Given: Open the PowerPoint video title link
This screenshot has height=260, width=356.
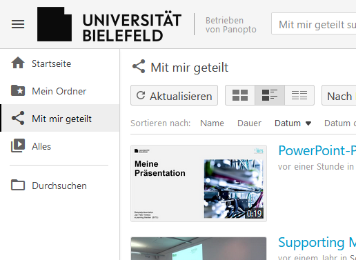Looking at the screenshot, I should (317, 150).
